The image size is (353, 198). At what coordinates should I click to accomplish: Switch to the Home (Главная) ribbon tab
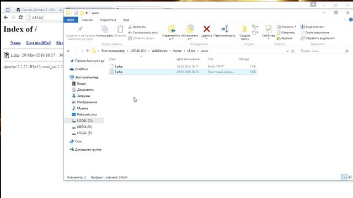tap(87, 20)
